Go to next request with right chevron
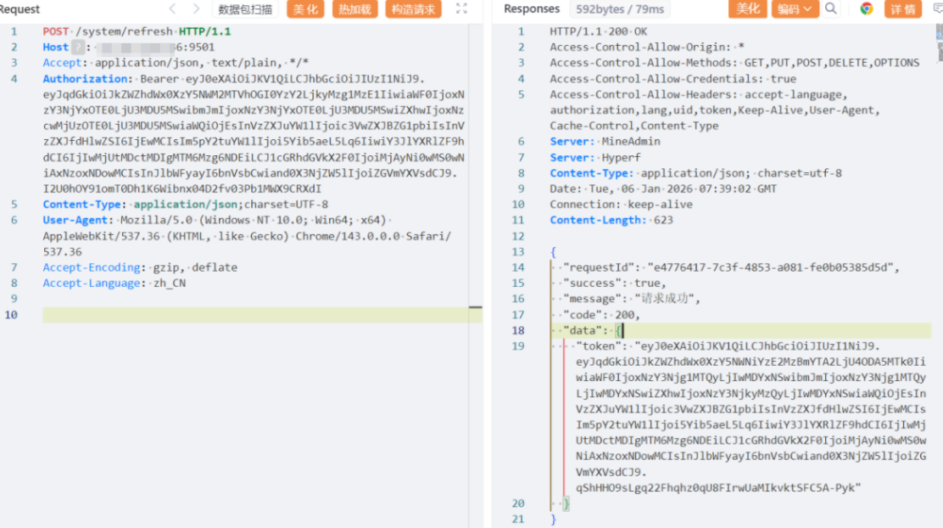 [x=197, y=9]
